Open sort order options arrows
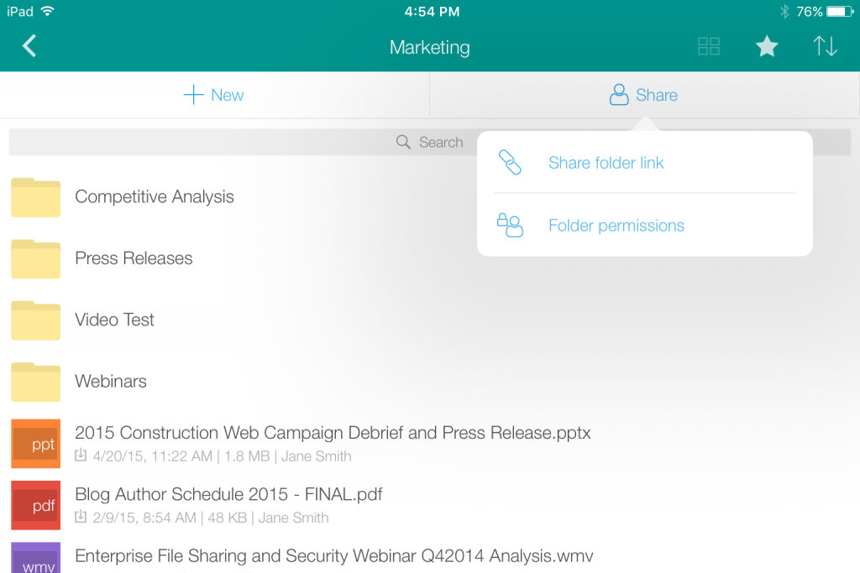 (x=825, y=47)
